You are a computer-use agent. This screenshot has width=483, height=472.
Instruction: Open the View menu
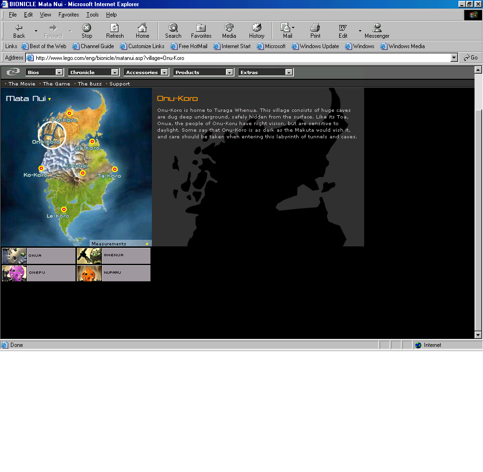(45, 15)
